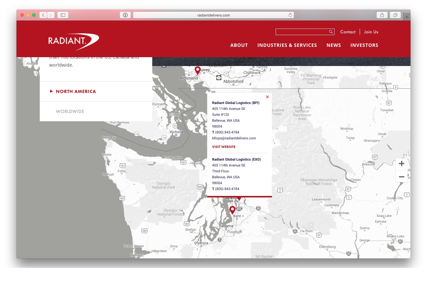Image resolution: width=427 pixels, height=282 pixels.
Task: Go to the News section
Action: pyautogui.click(x=333, y=45)
